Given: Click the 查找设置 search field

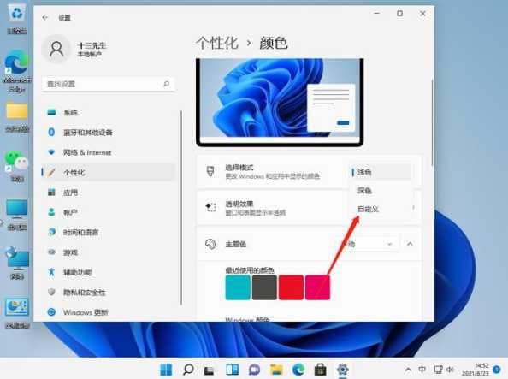Looking at the screenshot, I should [109, 85].
